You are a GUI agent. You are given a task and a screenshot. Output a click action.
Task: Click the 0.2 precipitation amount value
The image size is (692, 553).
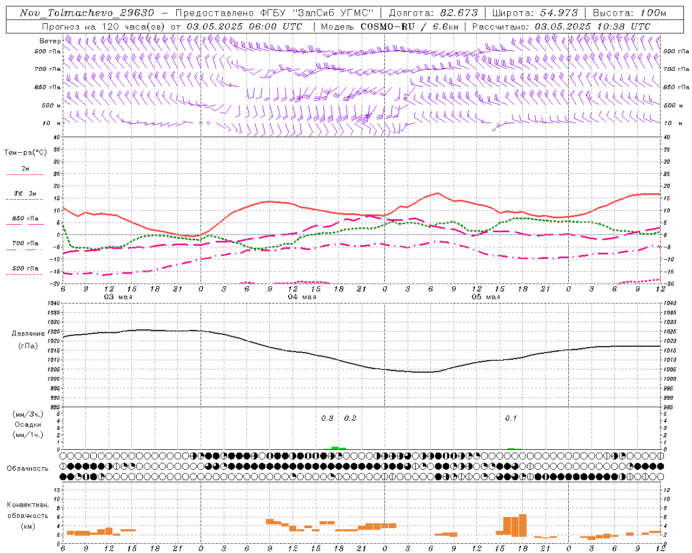coord(350,419)
